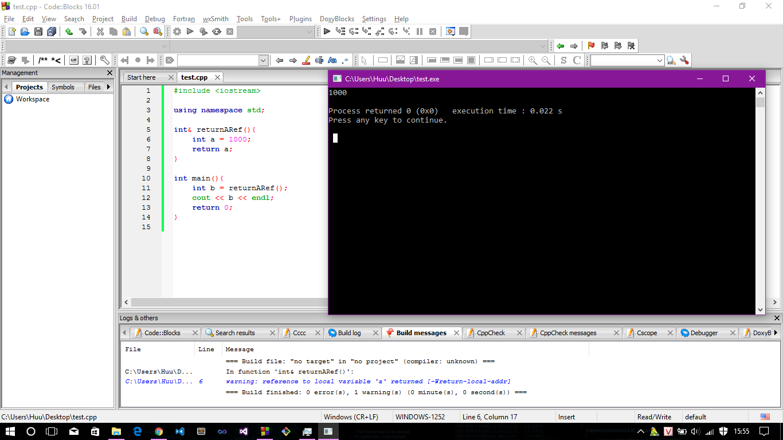
Task: Click the Save file icon
Action: pos(38,32)
